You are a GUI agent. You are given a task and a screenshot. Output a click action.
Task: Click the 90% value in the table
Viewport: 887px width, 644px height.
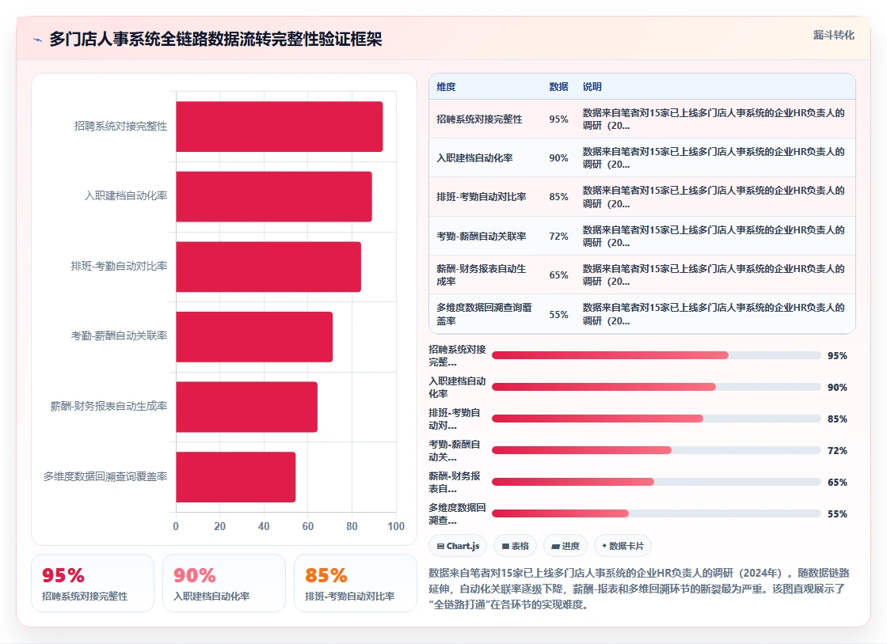coord(558,158)
